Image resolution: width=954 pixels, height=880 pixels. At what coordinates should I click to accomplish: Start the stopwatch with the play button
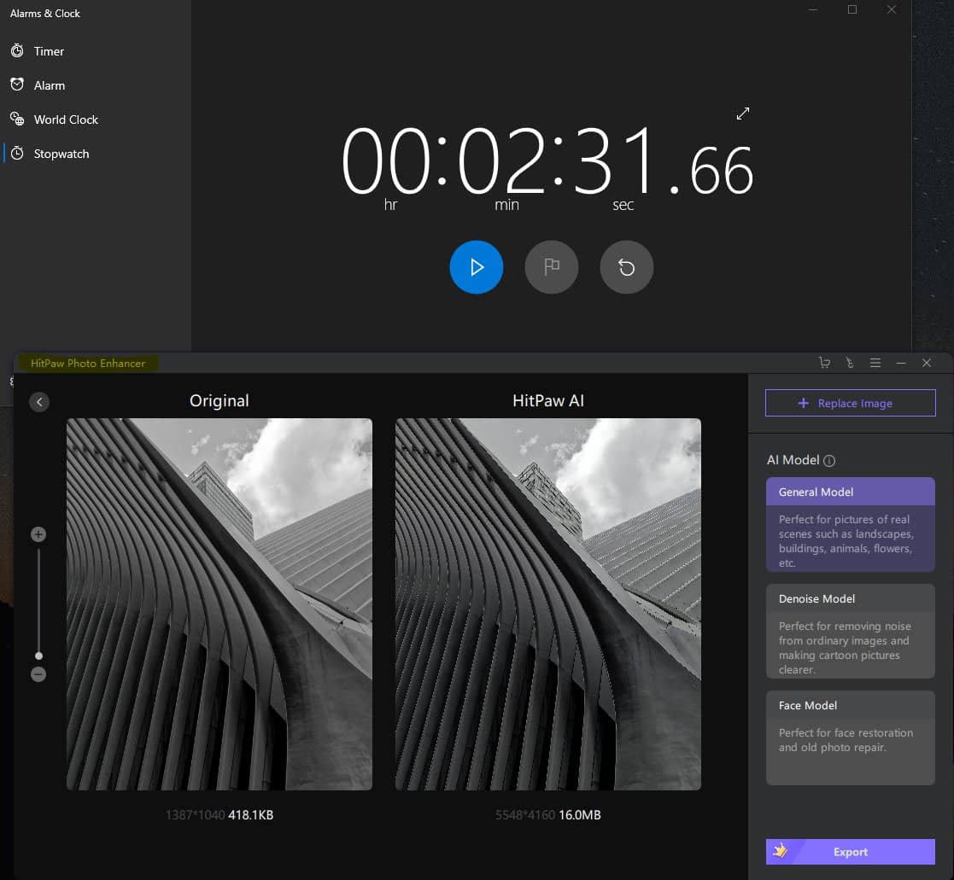pyautogui.click(x=477, y=267)
